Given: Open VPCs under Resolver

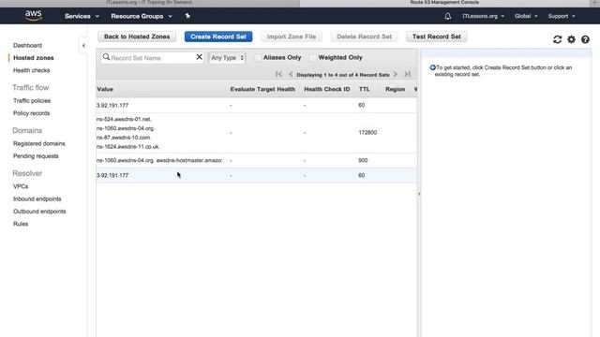Looking at the screenshot, I should (21, 186).
